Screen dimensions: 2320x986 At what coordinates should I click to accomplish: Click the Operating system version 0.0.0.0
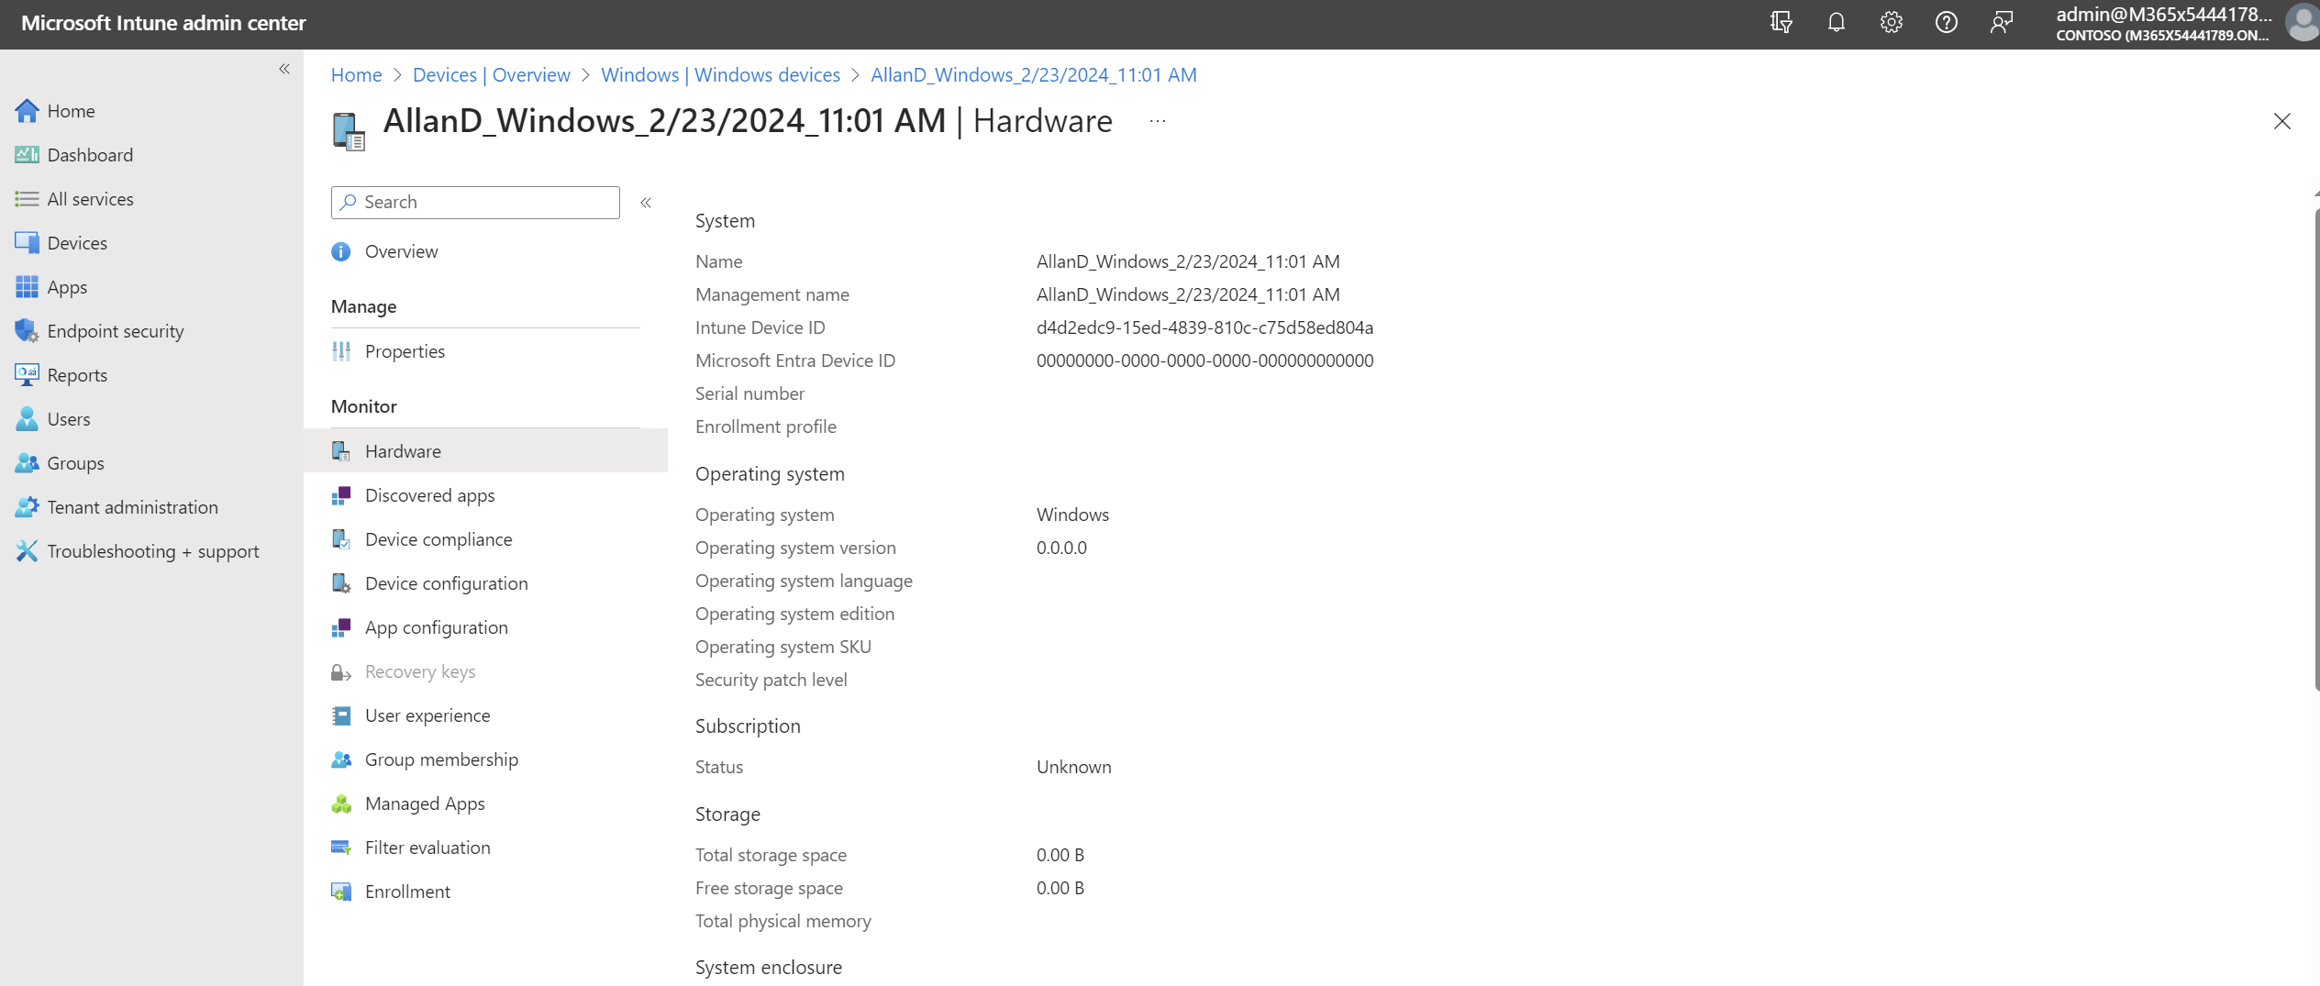tap(1061, 548)
